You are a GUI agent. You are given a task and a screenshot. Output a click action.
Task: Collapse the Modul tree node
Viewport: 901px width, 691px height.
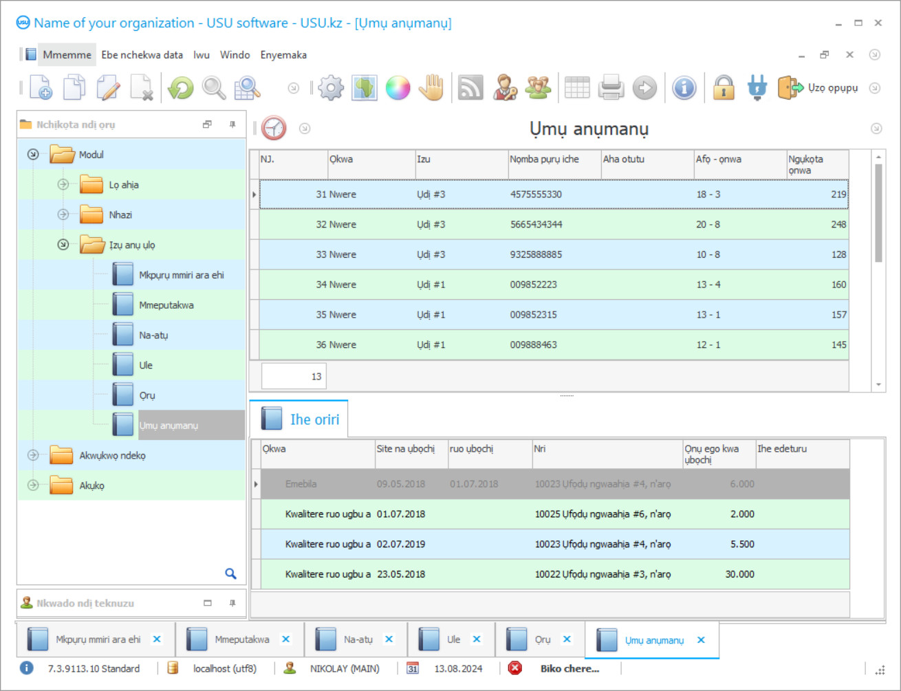pyautogui.click(x=33, y=155)
